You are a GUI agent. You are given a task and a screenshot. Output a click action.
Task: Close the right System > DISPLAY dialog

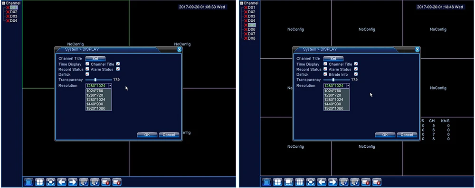(418, 49)
